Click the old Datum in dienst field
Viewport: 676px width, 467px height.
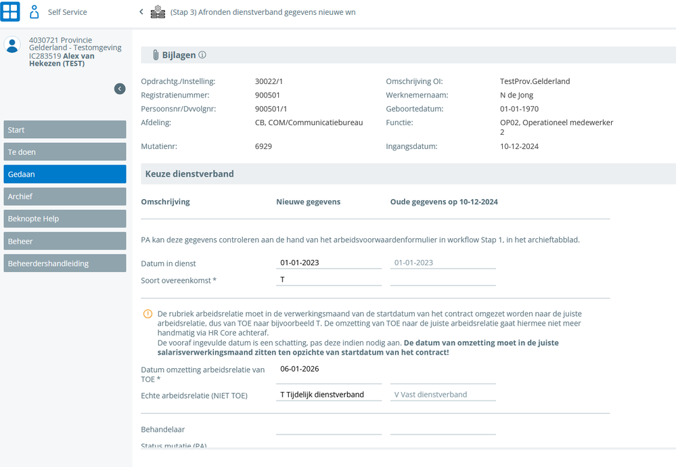coord(443,263)
